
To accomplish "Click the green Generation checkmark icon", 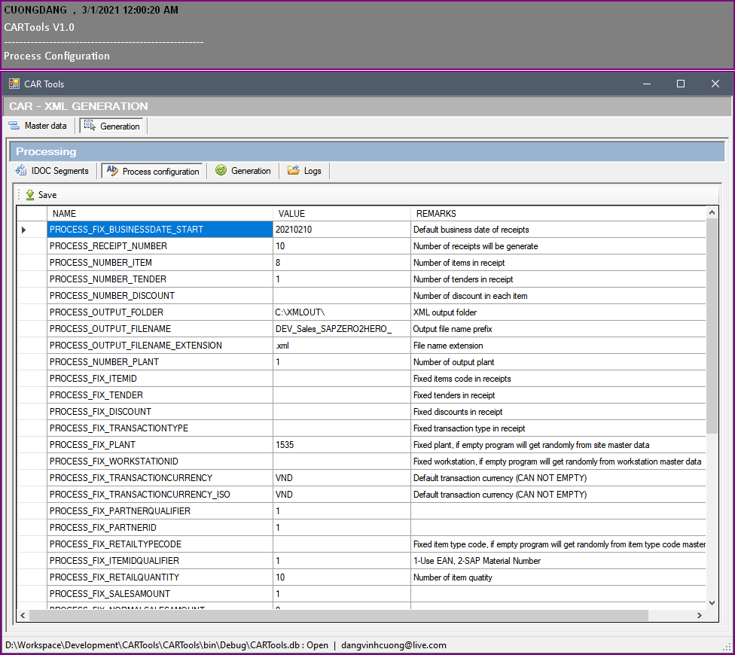I will pos(221,171).
